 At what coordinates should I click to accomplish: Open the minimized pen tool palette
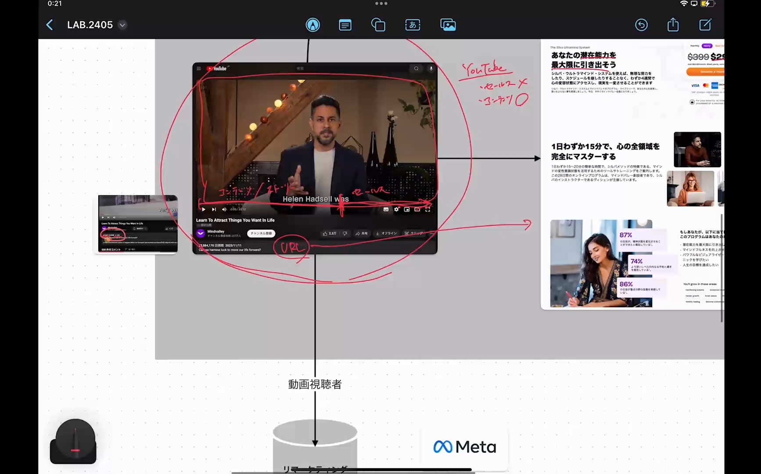click(73, 442)
